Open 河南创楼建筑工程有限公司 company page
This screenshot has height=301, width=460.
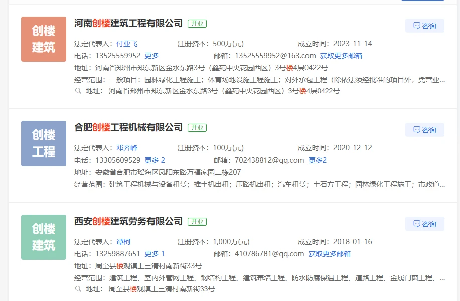point(128,24)
